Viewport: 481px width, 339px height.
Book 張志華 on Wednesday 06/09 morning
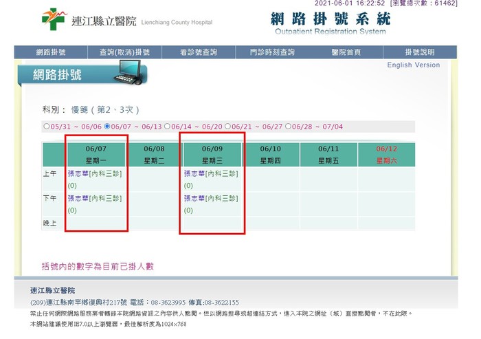point(210,174)
